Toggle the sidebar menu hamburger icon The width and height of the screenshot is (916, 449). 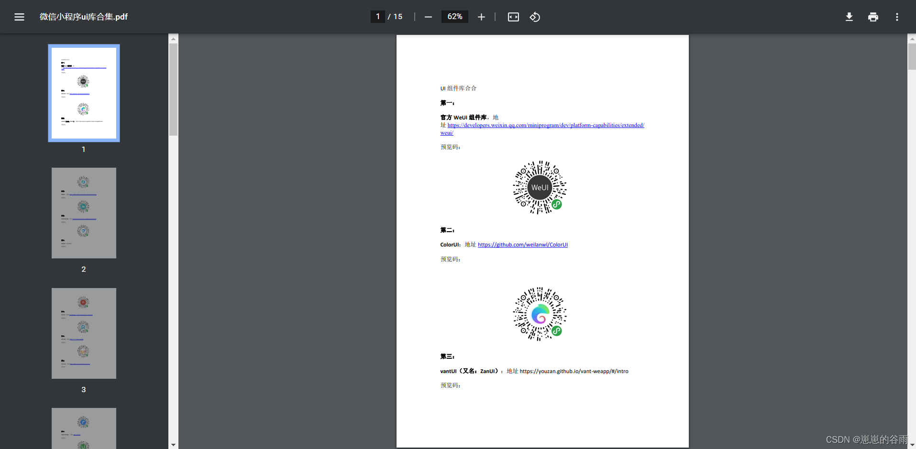pyautogui.click(x=19, y=17)
